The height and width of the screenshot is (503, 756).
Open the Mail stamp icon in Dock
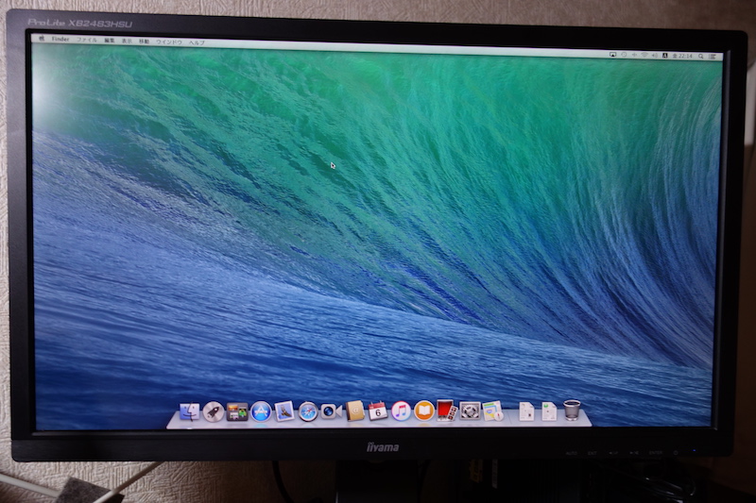[284, 411]
